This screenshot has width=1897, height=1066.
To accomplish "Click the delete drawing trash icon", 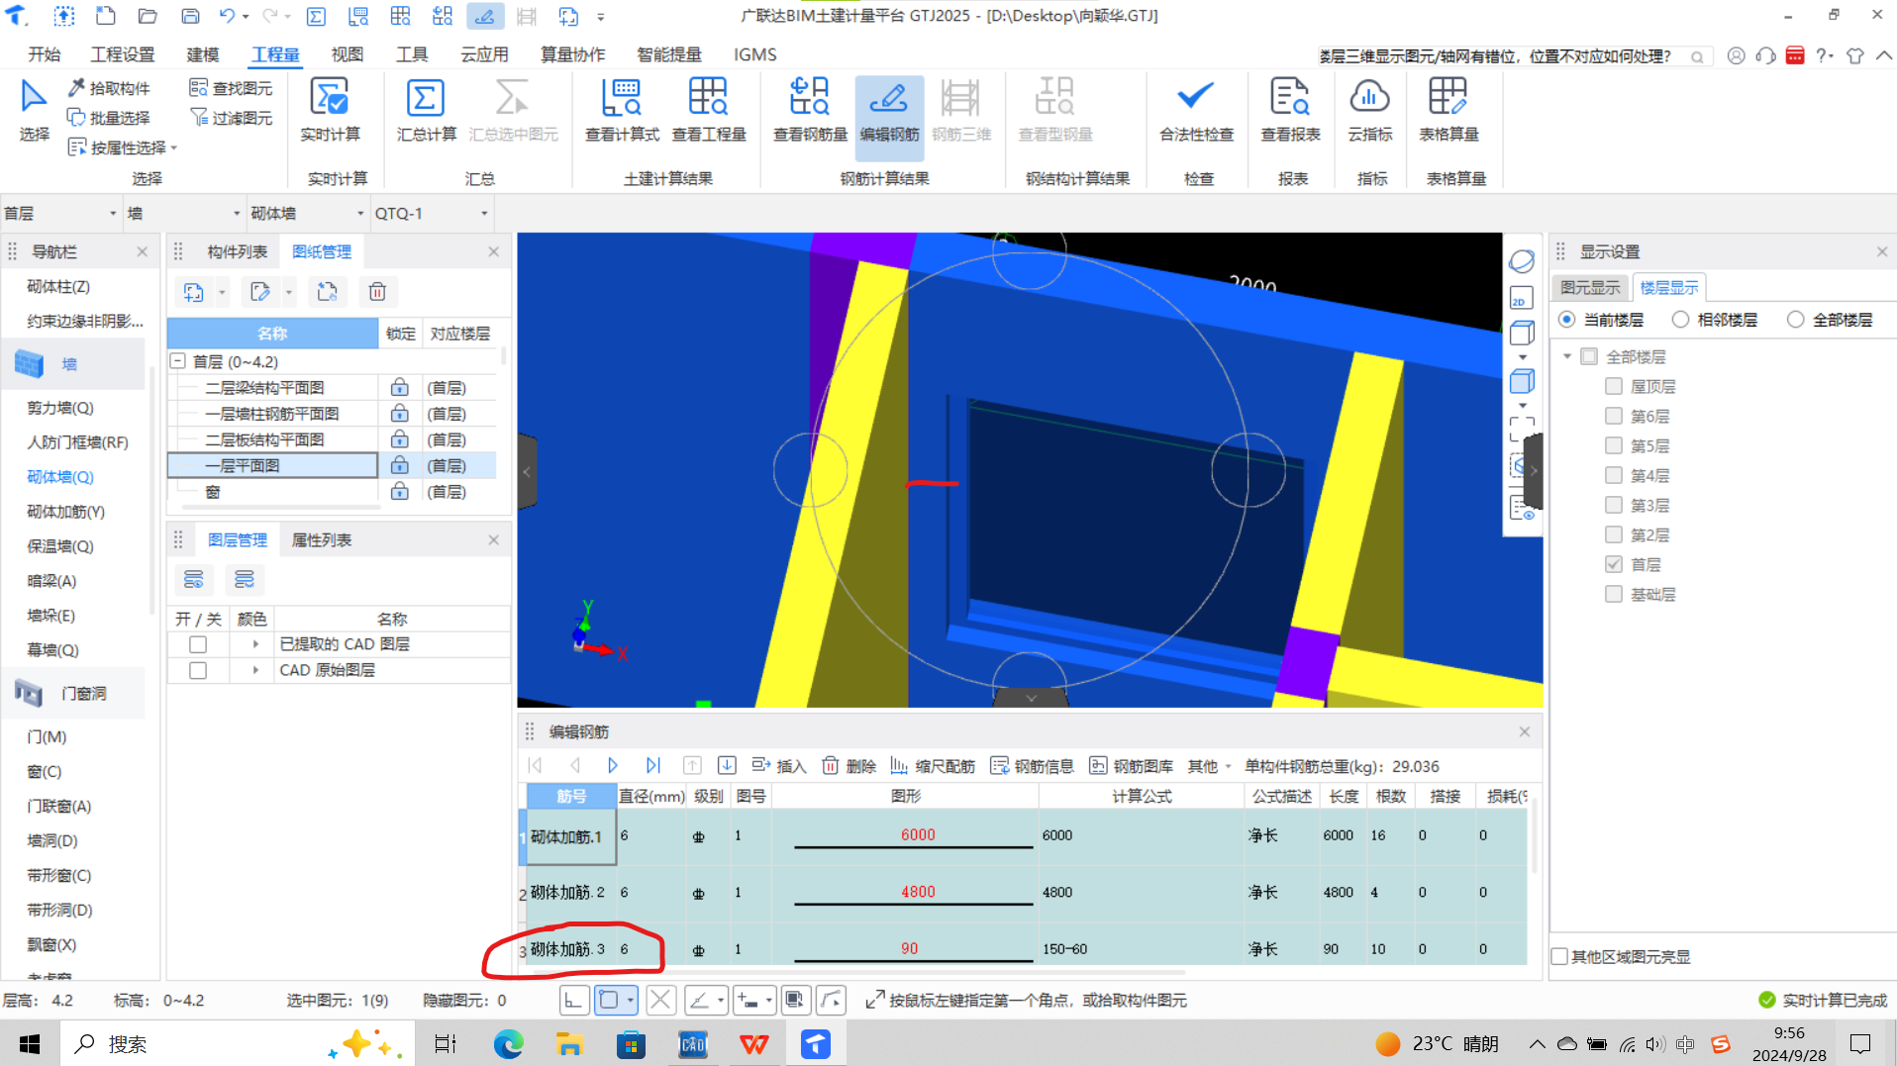I will 377,292.
